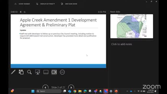Toggle subtitles icon below the slide
The image size is (167, 94).
point(46,72)
